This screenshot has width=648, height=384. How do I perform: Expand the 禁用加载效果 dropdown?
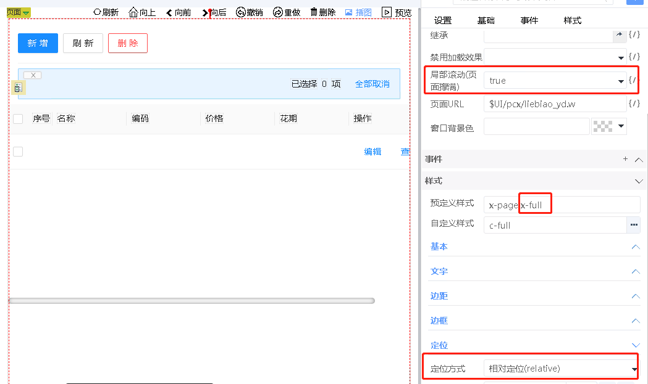point(621,58)
